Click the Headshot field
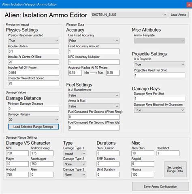 168,153
